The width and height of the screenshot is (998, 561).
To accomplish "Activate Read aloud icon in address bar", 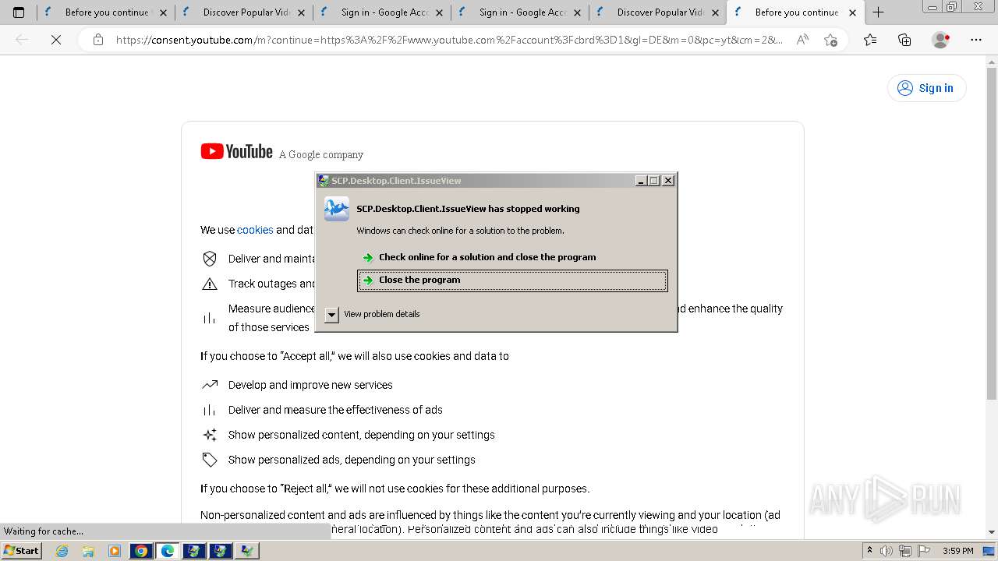I will coord(802,40).
